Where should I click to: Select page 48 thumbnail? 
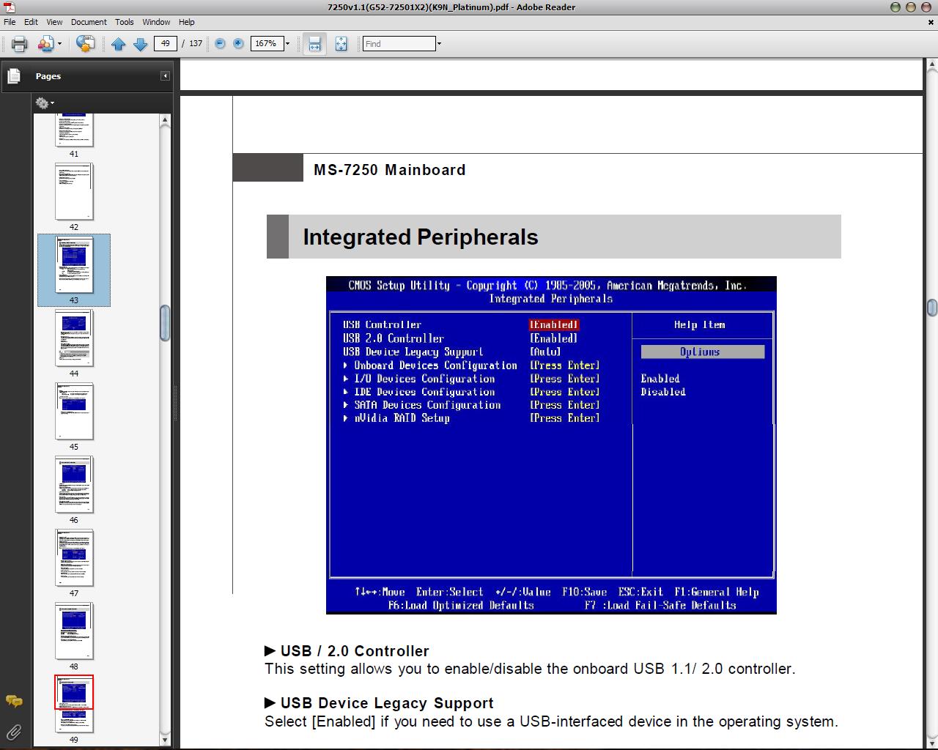74,631
